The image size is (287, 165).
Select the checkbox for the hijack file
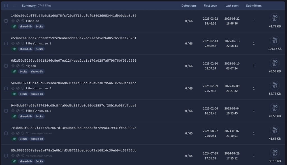pyautogui.click(x=6, y=66)
